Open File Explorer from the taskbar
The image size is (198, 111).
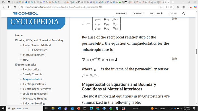tap(53, 108)
